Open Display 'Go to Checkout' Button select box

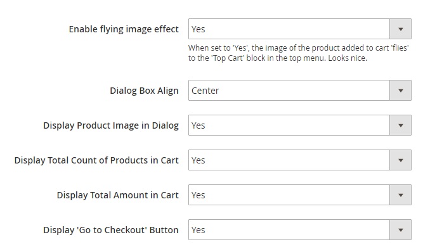300,230
